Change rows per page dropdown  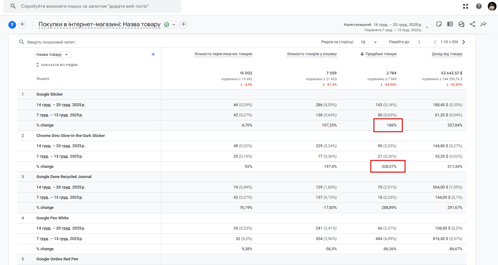tap(369, 42)
